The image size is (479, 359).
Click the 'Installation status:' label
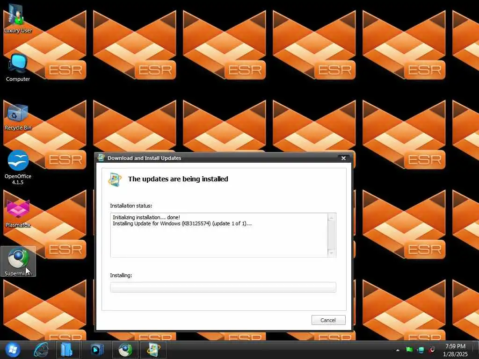pyautogui.click(x=131, y=206)
